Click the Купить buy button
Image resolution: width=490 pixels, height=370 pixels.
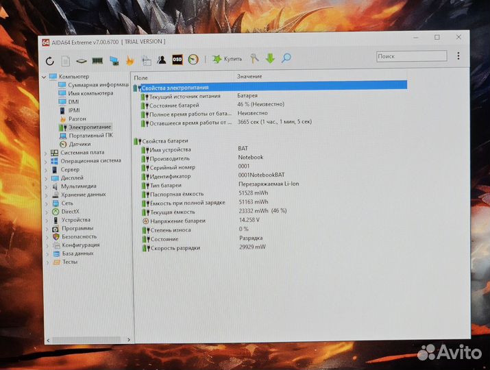click(228, 59)
